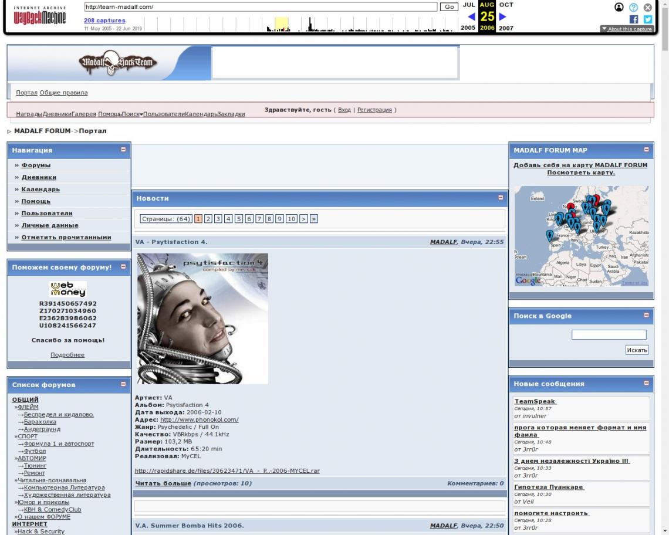669x535 pixels.
Task: Open Общие правила link
Action: point(63,93)
